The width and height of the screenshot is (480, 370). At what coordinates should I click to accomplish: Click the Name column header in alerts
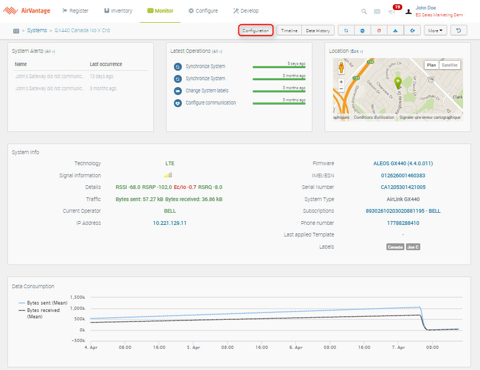pyautogui.click(x=21, y=64)
